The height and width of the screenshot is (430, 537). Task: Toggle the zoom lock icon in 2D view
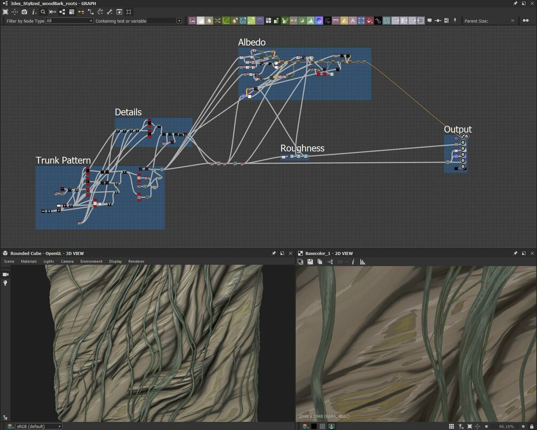point(532,427)
